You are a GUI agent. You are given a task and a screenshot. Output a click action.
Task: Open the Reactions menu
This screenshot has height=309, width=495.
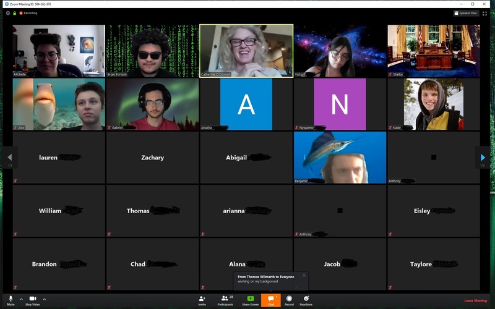pos(306,299)
